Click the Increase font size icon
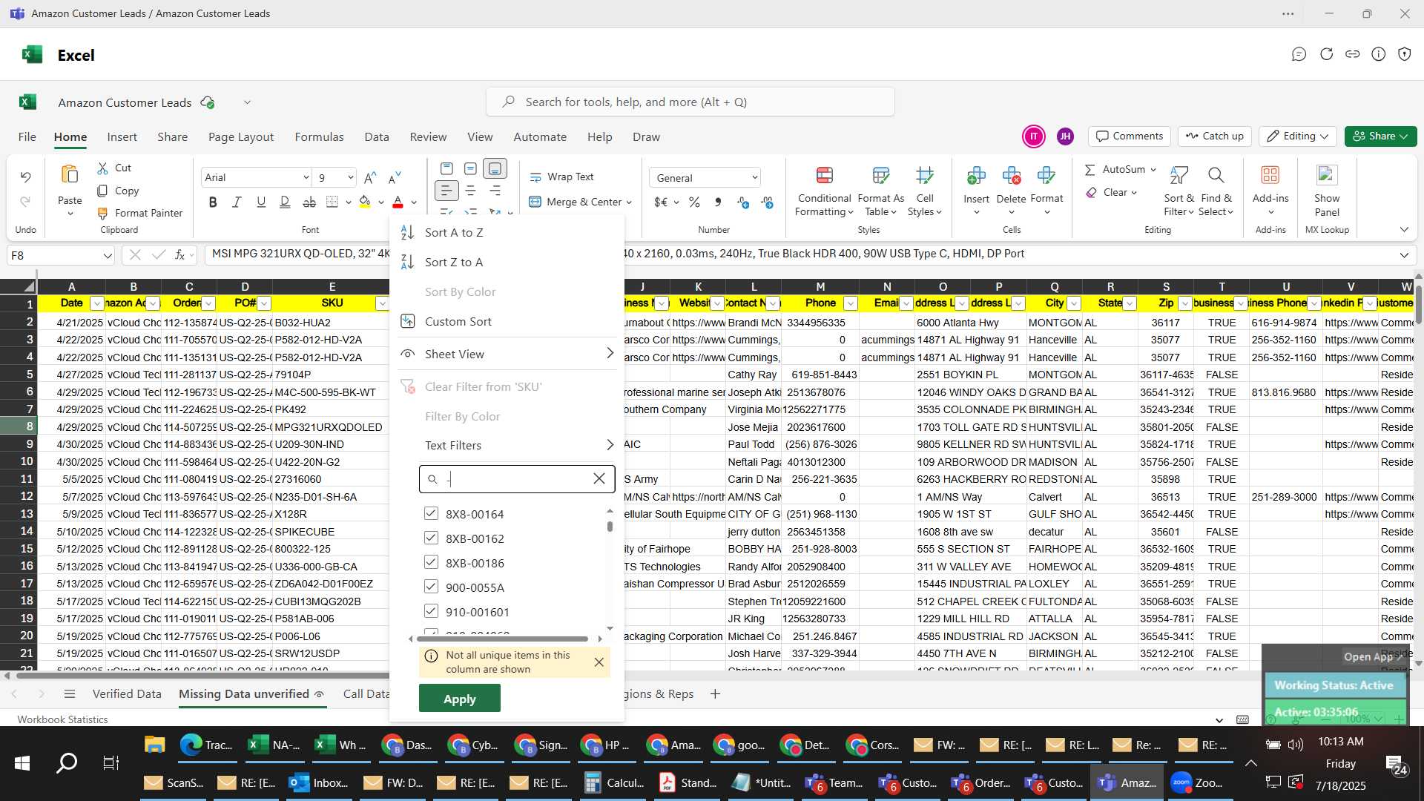This screenshot has height=801, width=1424. (370, 177)
